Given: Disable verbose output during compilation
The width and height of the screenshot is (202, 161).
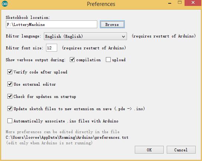Looking at the screenshot, I should (72, 60).
